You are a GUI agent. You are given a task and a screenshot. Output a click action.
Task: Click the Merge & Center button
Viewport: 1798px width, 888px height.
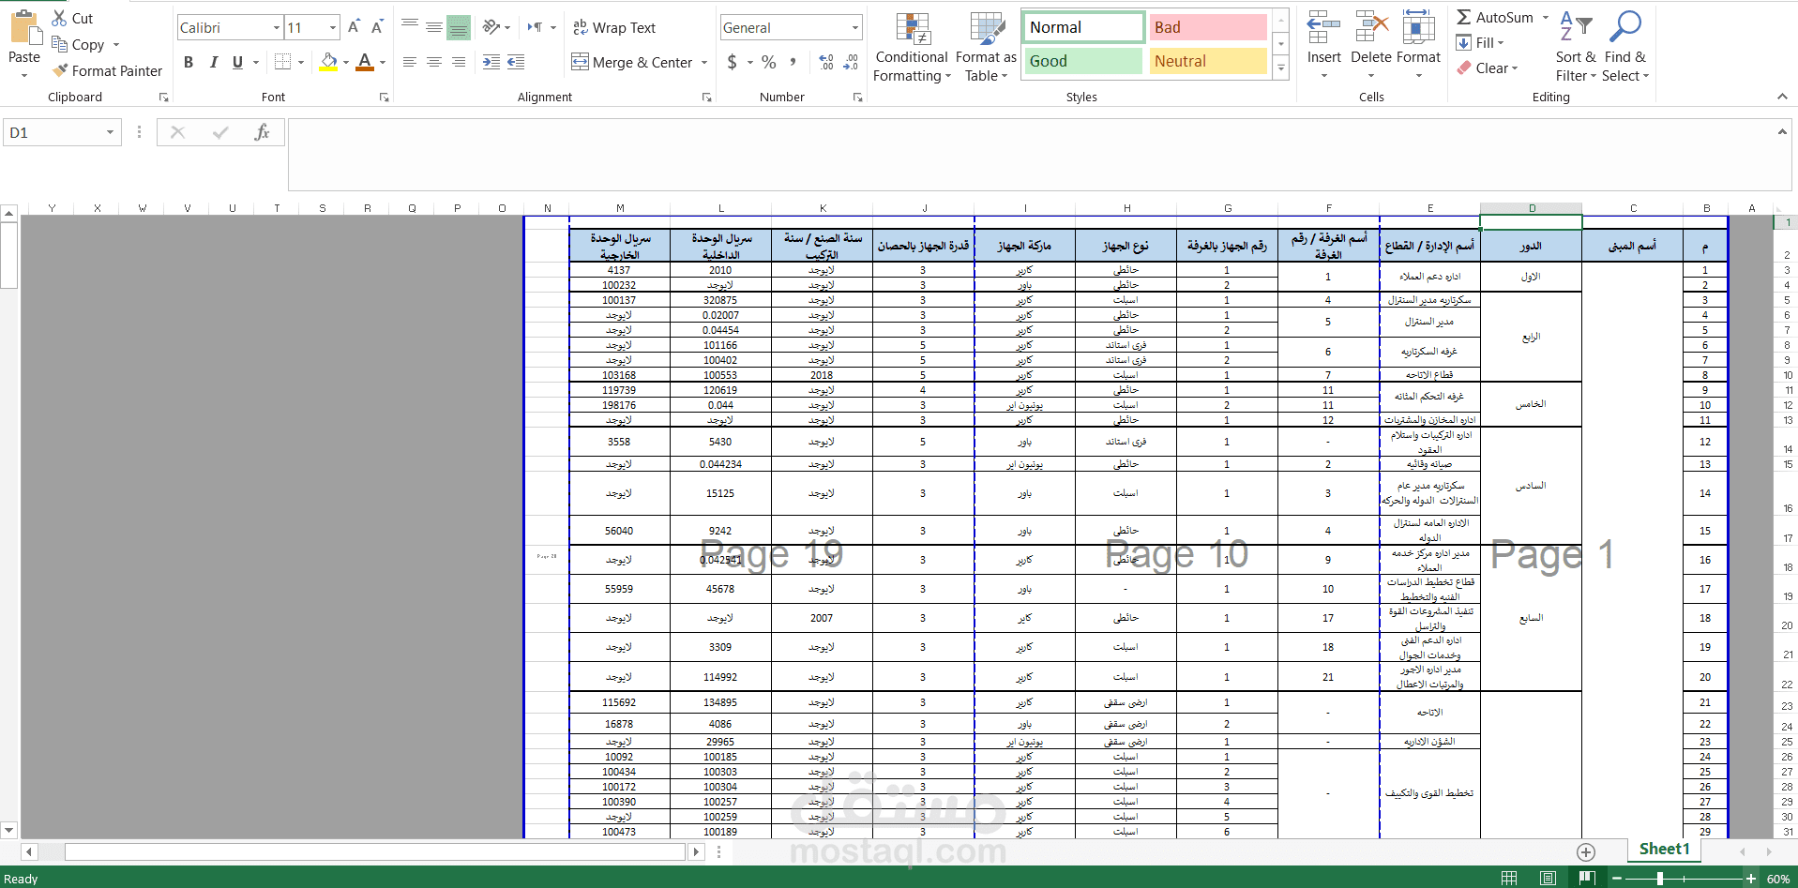click(x=631, y=62)
